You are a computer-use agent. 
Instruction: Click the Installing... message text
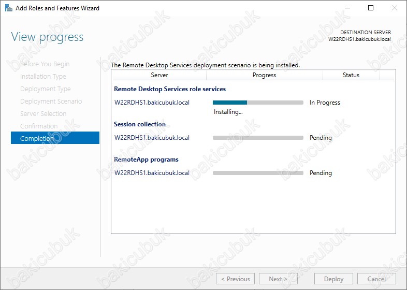click(228, 112)
